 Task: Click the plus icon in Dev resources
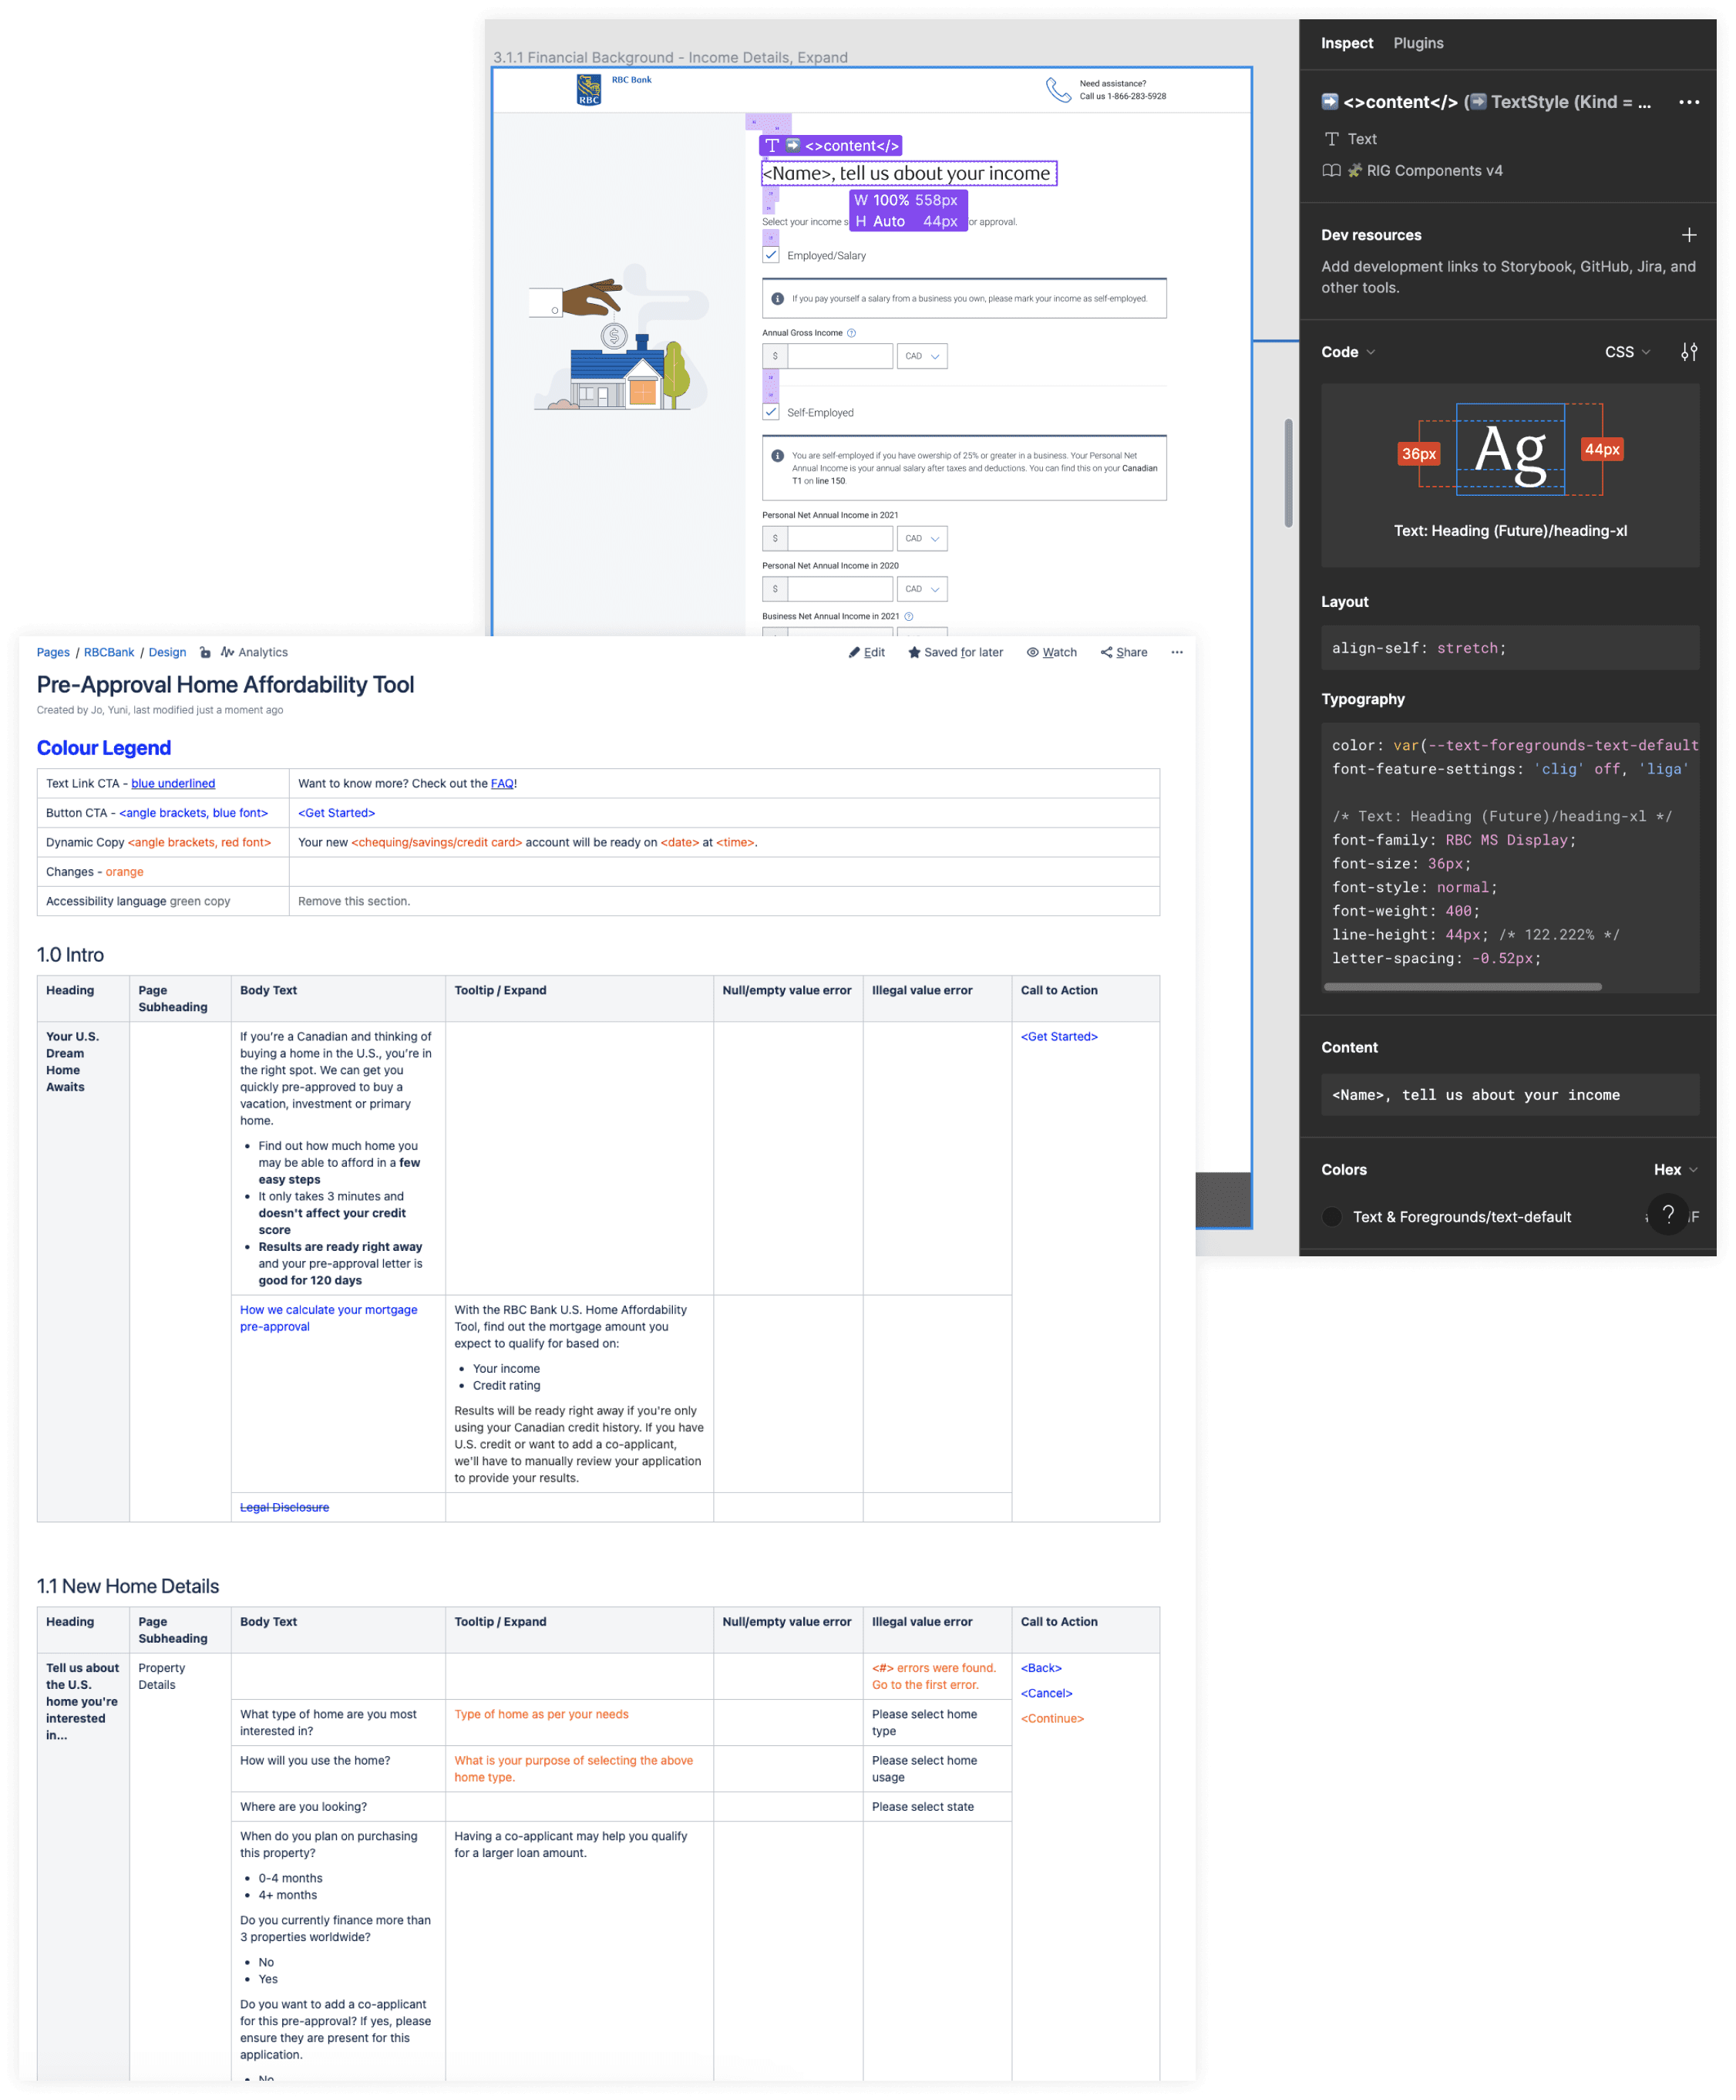pyautogui.click(x=1688, y=235)
